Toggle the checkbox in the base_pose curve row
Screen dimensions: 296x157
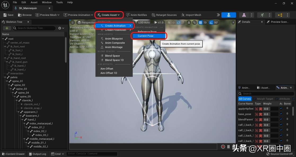coord(281,114)
